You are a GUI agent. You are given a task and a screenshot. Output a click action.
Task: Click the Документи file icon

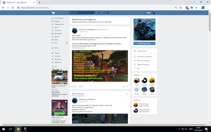[x=52, y=59]
